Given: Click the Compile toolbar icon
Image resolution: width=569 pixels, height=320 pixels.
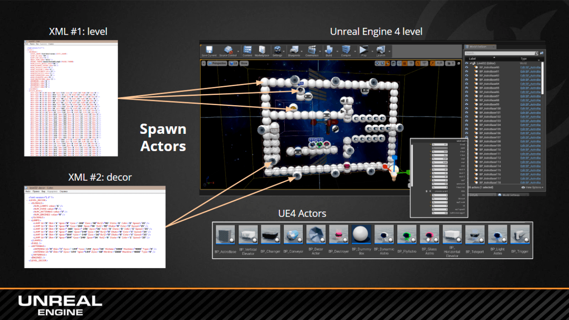Looking at the screenshot, I should pyautogui.click(x=346, y=49).
